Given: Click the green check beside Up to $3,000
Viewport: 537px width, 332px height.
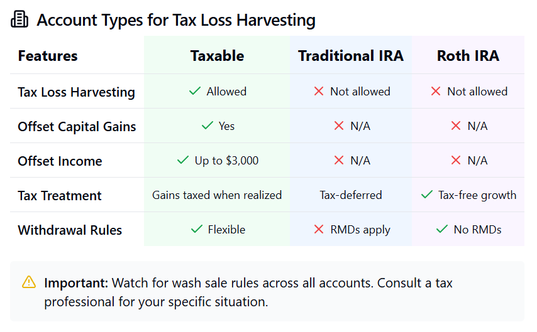Looking at the screenshot, I should coord(183,161).
